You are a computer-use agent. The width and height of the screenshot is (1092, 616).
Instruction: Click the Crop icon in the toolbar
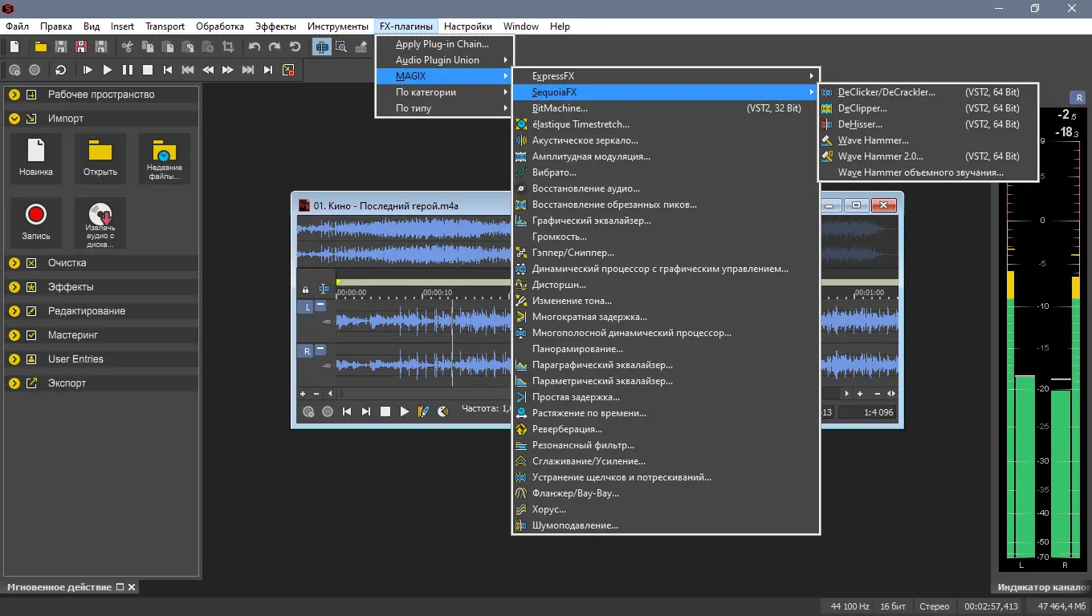[x=228, y=47]
